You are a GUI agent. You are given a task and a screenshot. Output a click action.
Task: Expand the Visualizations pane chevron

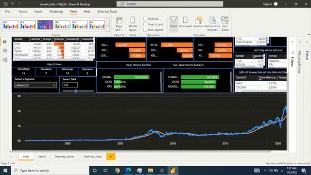pos(300,42)
